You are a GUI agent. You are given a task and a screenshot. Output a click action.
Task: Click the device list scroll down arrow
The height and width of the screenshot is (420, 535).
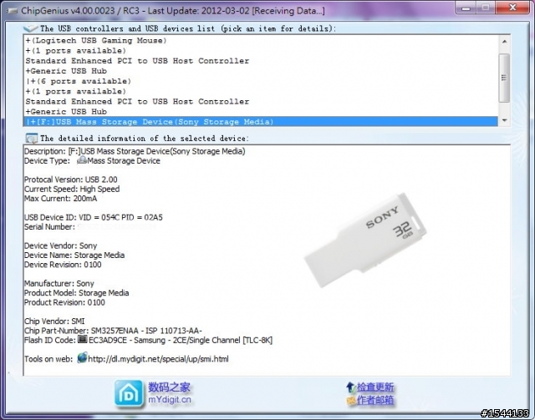click(x=504, y=120)
